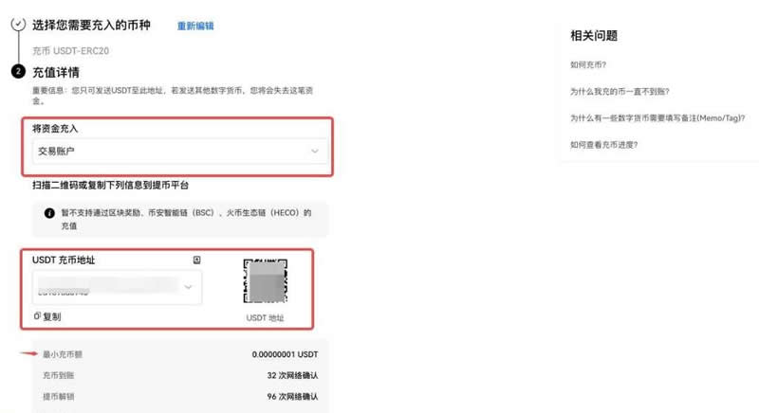Click the step 2 numbered circle icon
Screen dimensions: 759x413
17,71
